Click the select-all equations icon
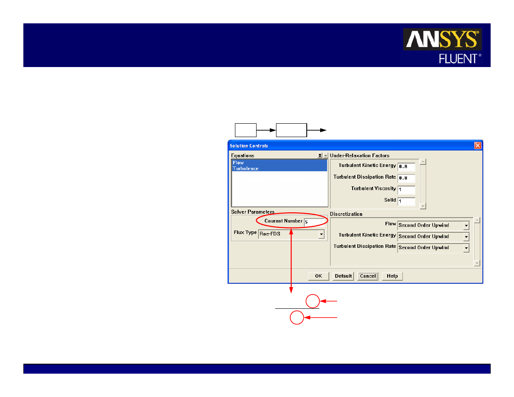 point(320,156)
